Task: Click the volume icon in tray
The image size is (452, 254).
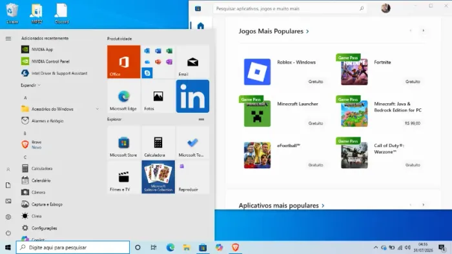Action: [x=407, y=248]
